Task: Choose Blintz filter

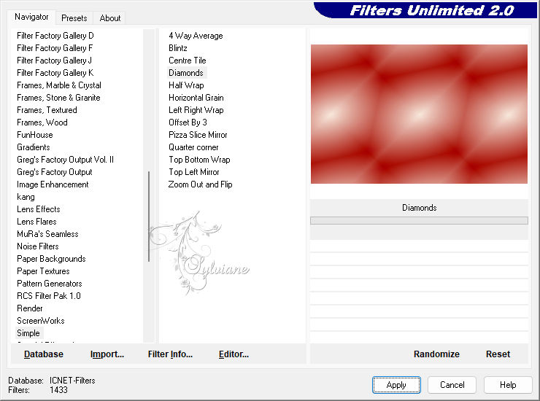Action: [178, 48]
